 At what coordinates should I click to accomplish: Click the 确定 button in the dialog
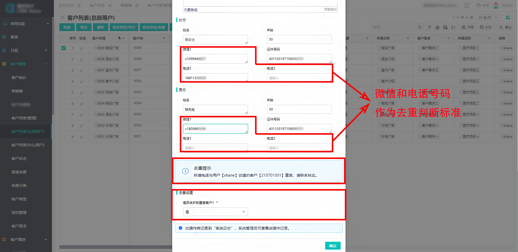pos(333,246)
